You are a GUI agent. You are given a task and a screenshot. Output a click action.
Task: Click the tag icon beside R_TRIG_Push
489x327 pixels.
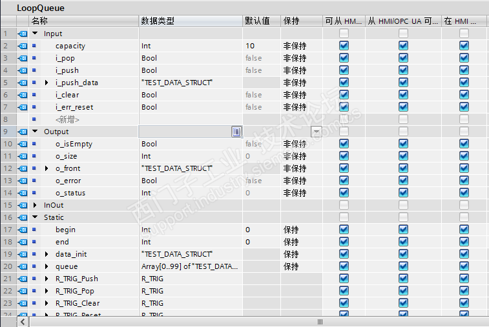(x=23, y=279)
